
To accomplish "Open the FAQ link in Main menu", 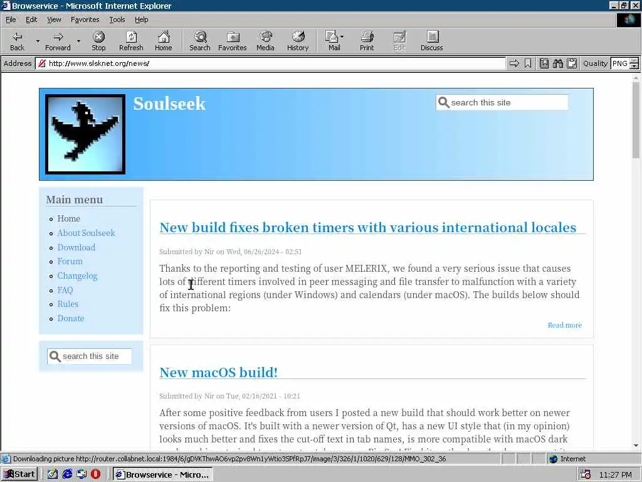I will tap(65, 290).
